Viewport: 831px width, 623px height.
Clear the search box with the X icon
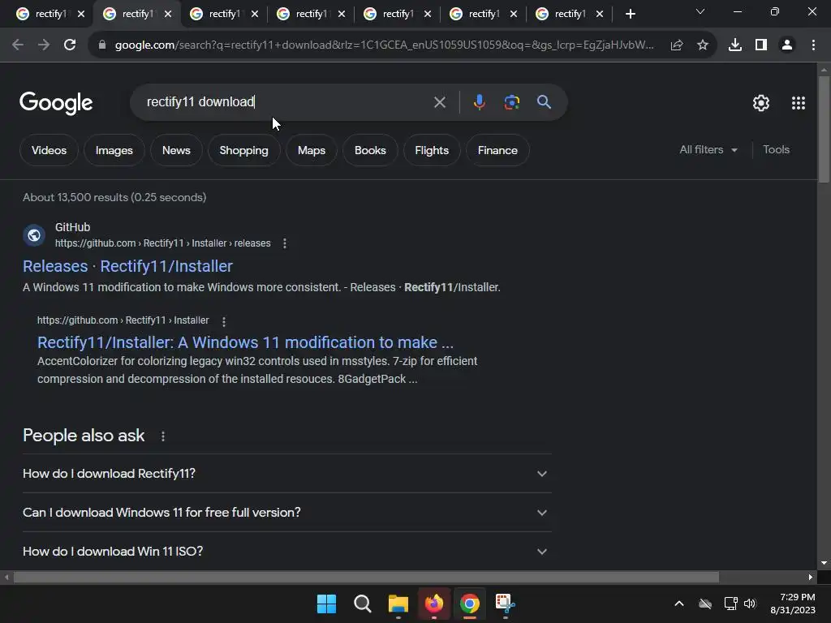[439, 102]
